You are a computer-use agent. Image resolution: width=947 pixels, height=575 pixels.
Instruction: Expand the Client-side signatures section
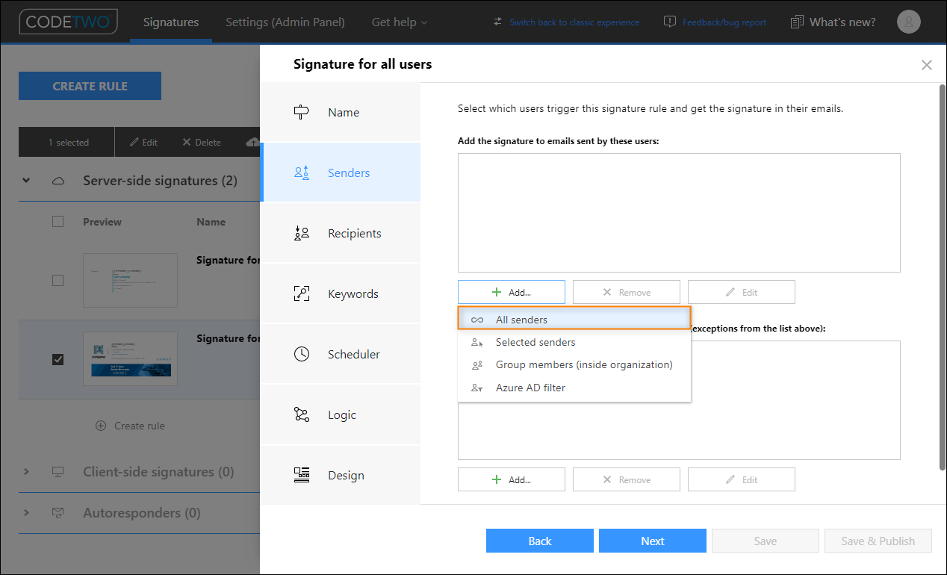pyautogui.click(x=27, y=472)
